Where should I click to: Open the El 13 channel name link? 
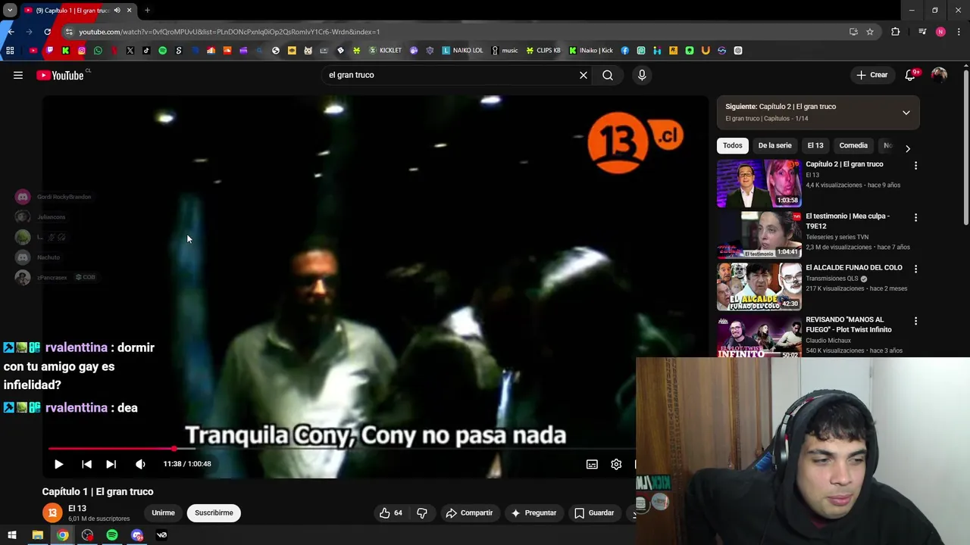point(77,509)
